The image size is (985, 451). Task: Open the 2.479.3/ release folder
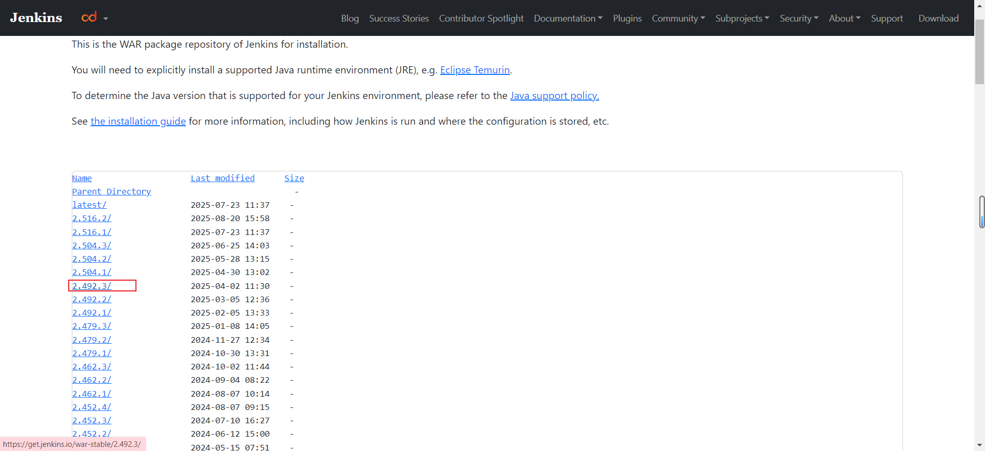(92, 326)
